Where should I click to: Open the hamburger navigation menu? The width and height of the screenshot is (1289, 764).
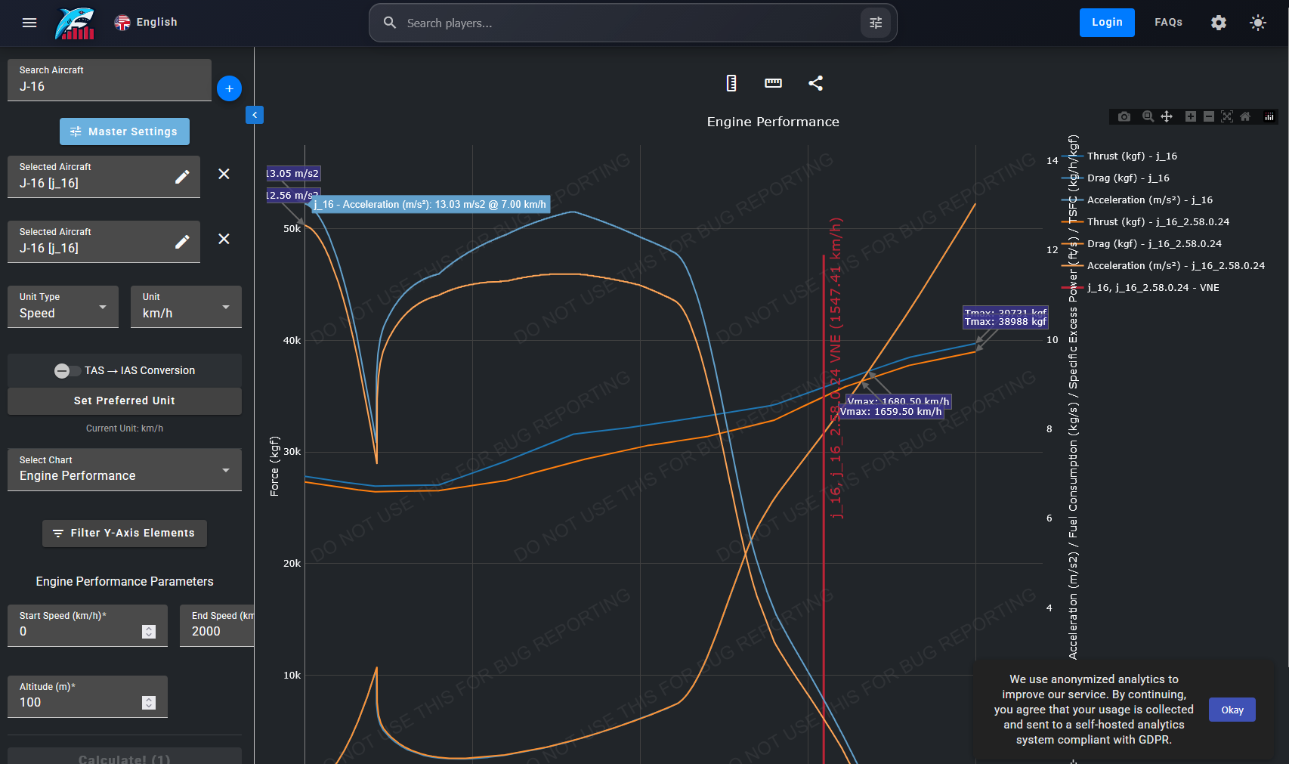click(x=29, y=23)
